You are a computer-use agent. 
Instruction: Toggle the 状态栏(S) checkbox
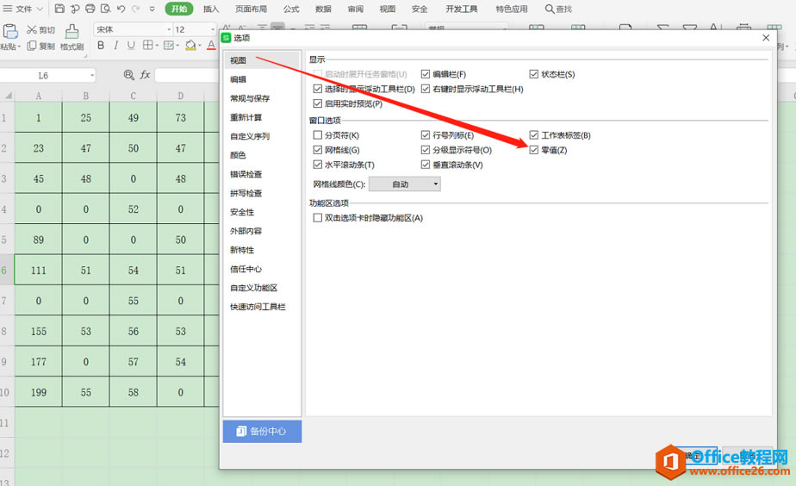[x=533, y=74]
